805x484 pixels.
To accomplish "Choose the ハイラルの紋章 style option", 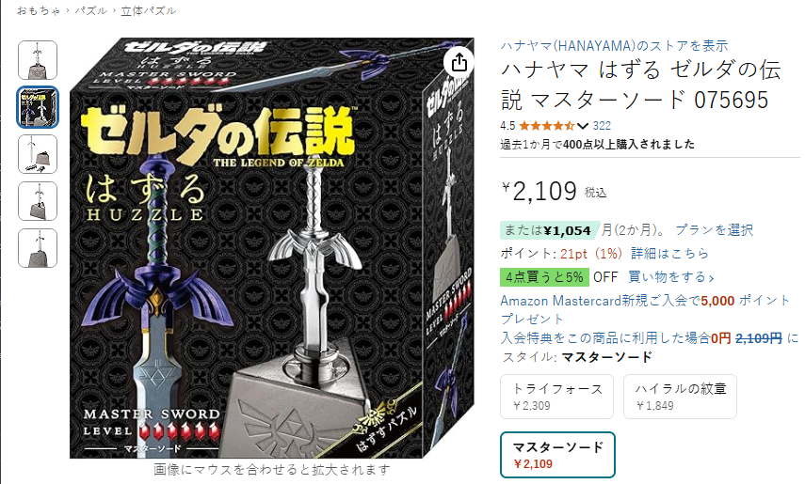I will click(680, 397).
